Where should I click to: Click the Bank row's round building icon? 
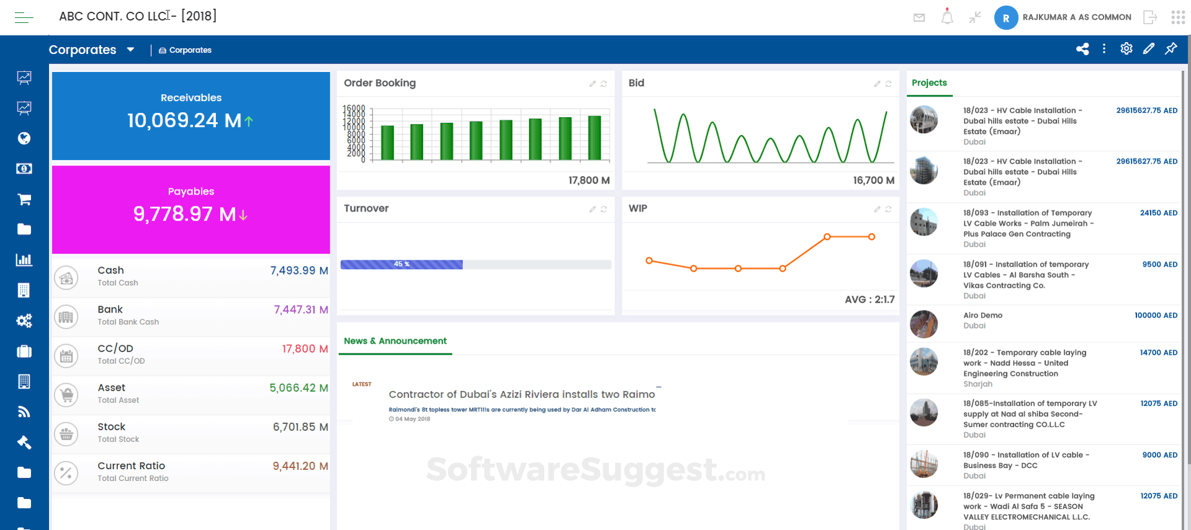(x=66, y=317)
